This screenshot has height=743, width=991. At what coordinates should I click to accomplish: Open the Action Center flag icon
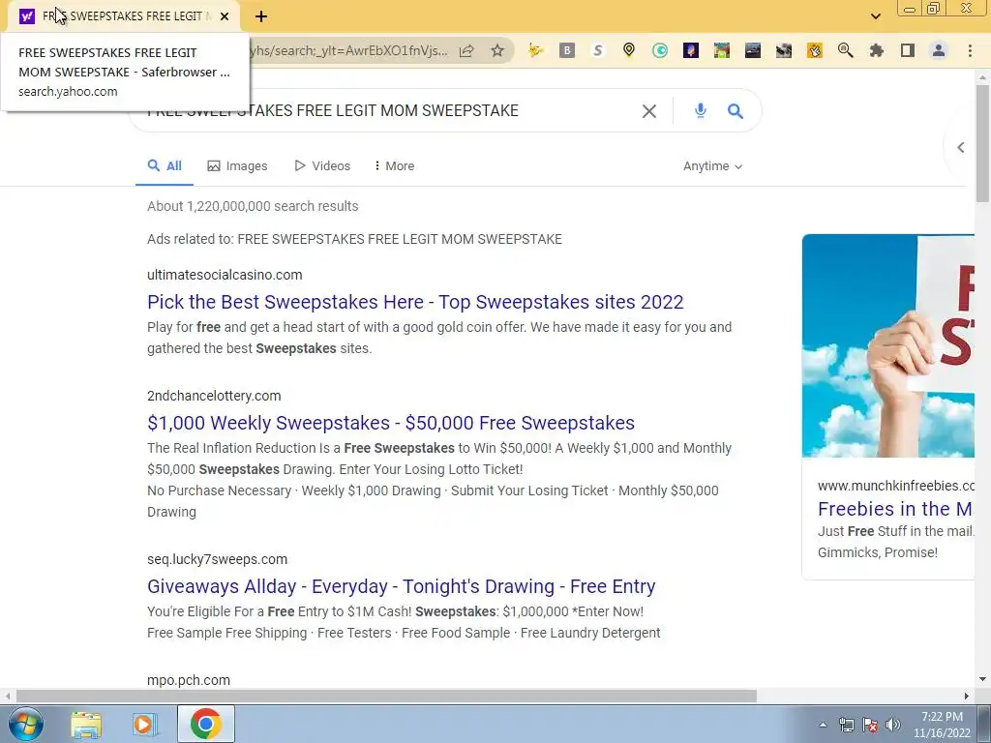click(870, 725)
